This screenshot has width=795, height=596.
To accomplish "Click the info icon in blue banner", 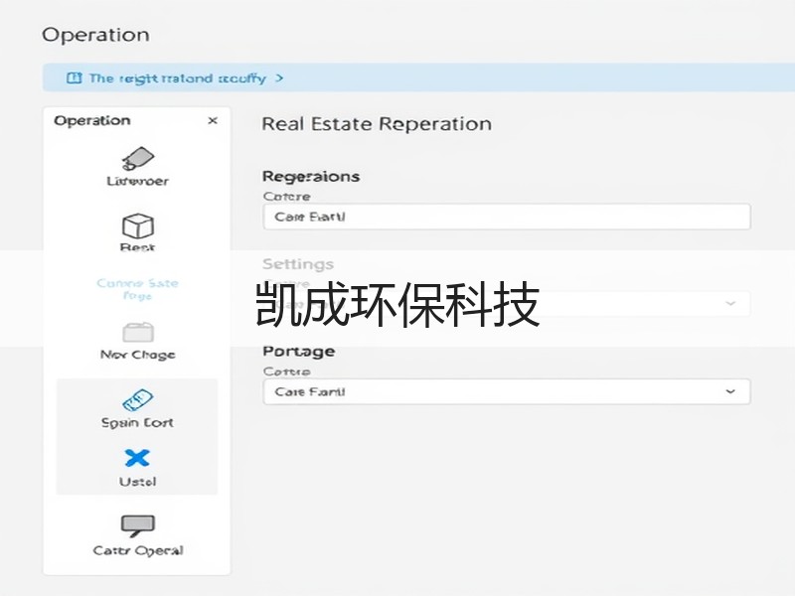I will (x=74, y=78).
